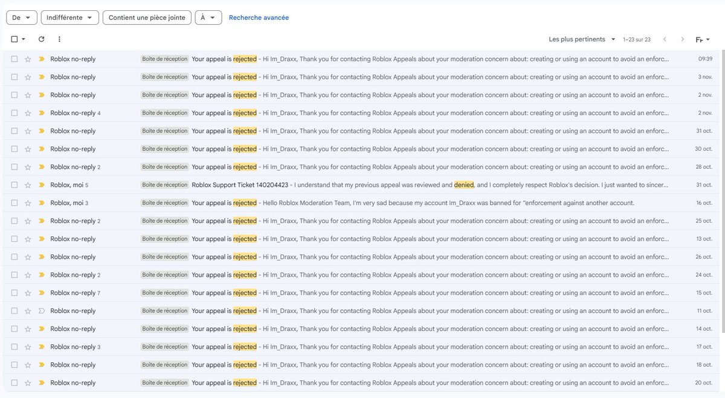Select checkbox for the 3 nov. email
Viewport: 725px width, 398px height.
click(x=14, y=77)
